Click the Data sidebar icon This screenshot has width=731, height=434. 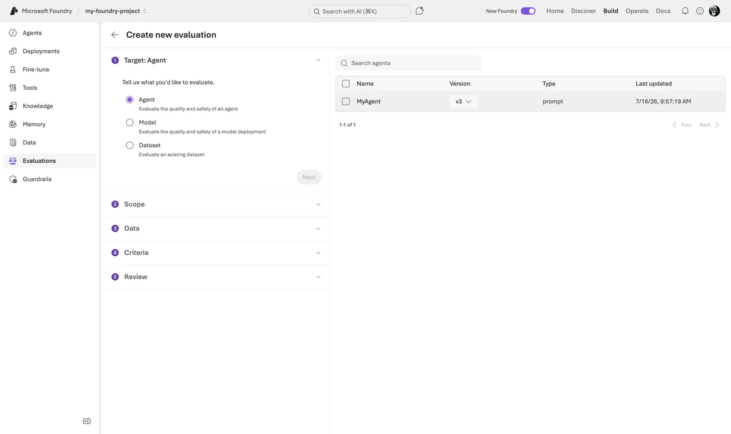tap(13, 143)
